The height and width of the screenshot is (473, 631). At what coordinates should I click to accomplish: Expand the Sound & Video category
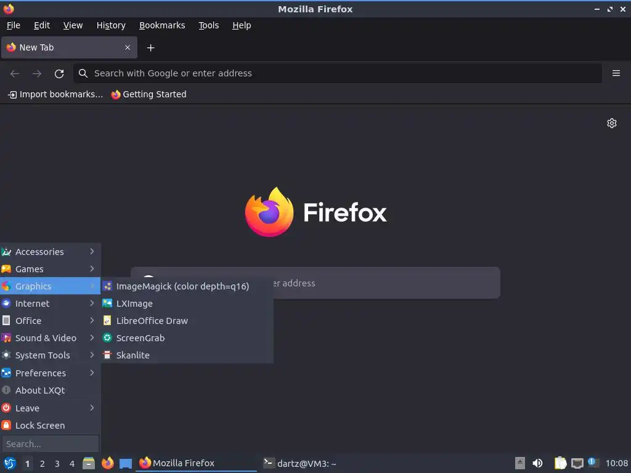point(50,338)
